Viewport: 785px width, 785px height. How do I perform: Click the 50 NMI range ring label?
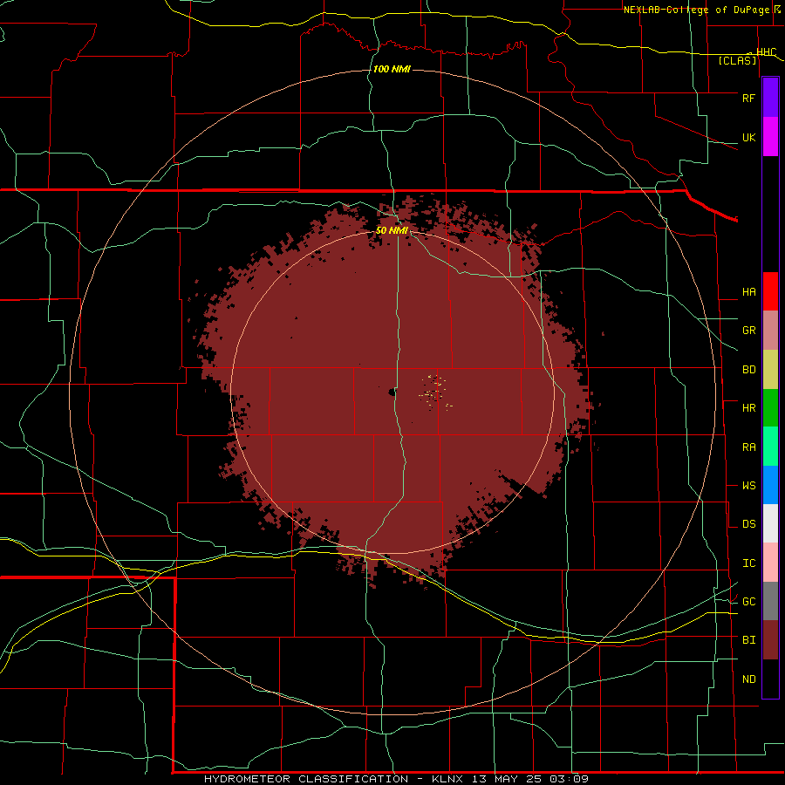coord(392,230)
